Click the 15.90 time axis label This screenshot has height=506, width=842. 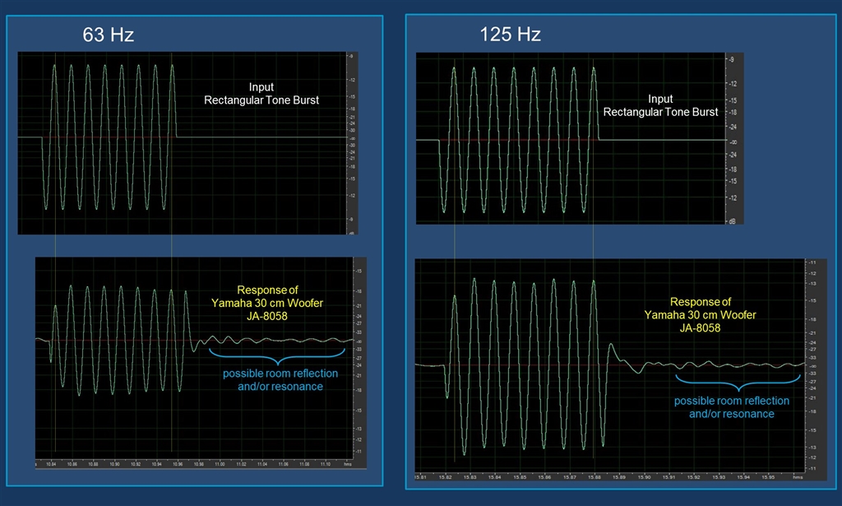click(644, 477)
